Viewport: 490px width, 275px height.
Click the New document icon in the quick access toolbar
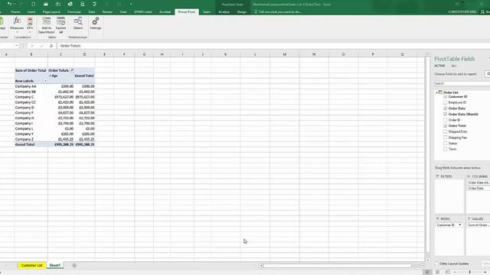34,4
